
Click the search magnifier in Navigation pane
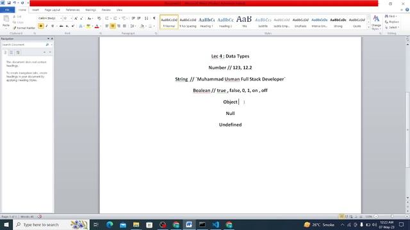pyautogui.click(x=47, y=45)
